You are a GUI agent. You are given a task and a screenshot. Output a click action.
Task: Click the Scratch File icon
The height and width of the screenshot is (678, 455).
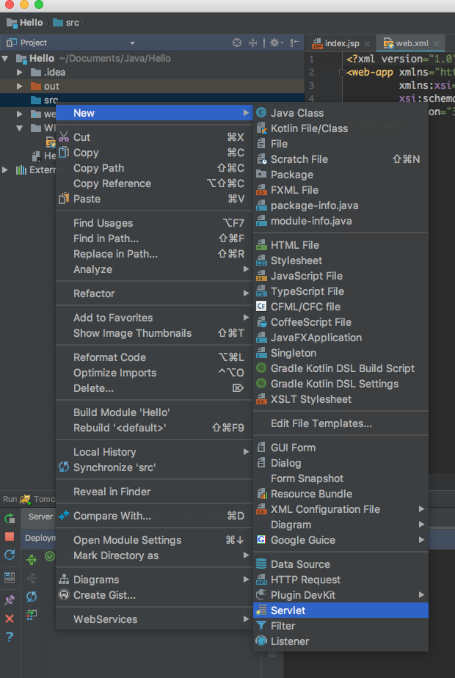pyautogui.click(x=261, y=159)
